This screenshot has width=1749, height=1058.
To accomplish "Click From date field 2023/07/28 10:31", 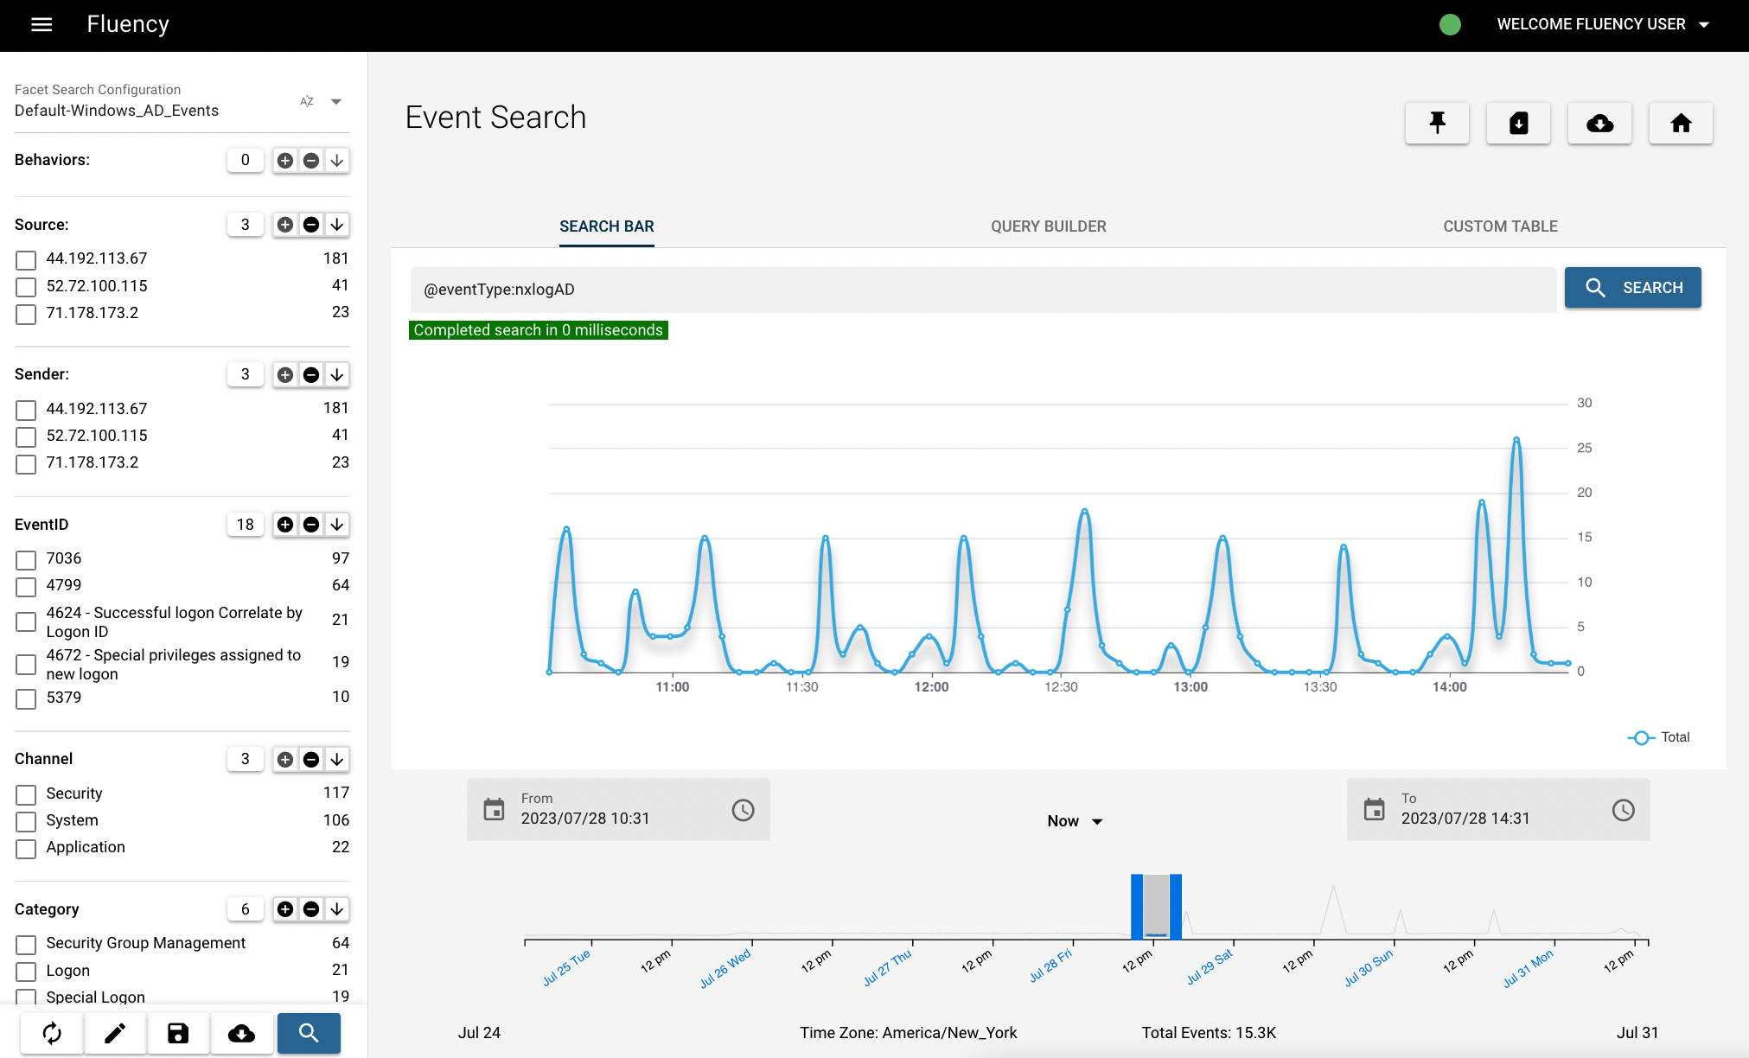I will (x=618, y=810).
